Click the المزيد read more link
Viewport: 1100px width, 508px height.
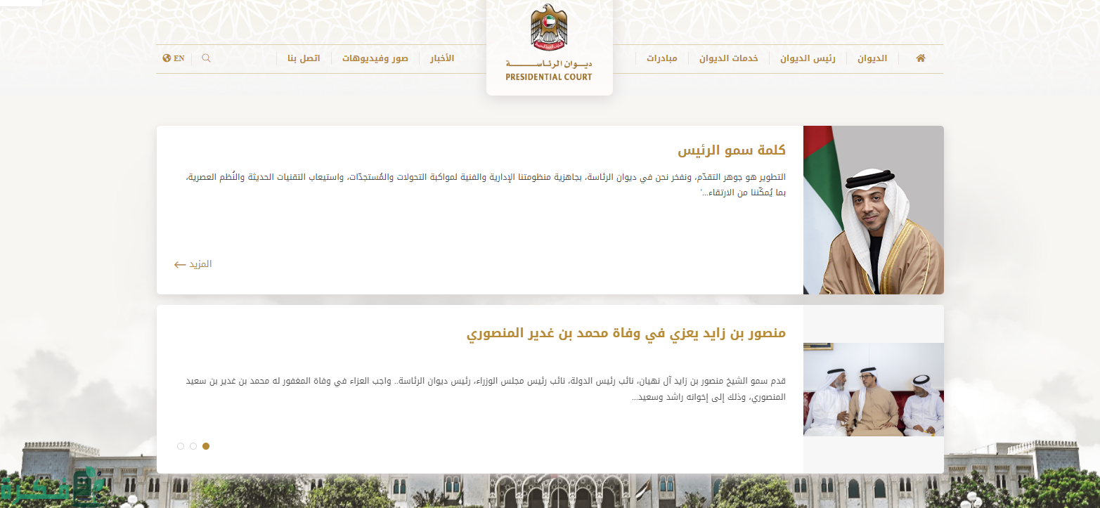point(200,264)
